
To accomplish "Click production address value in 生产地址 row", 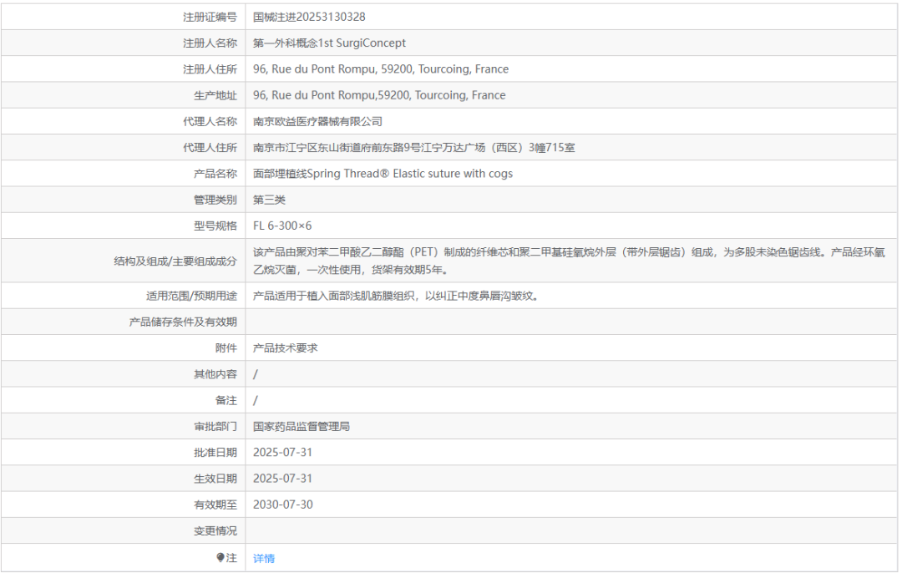I will coord(379,95).
